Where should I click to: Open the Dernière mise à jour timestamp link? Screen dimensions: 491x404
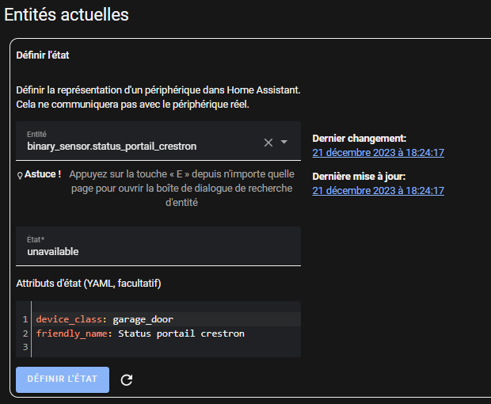378,190
